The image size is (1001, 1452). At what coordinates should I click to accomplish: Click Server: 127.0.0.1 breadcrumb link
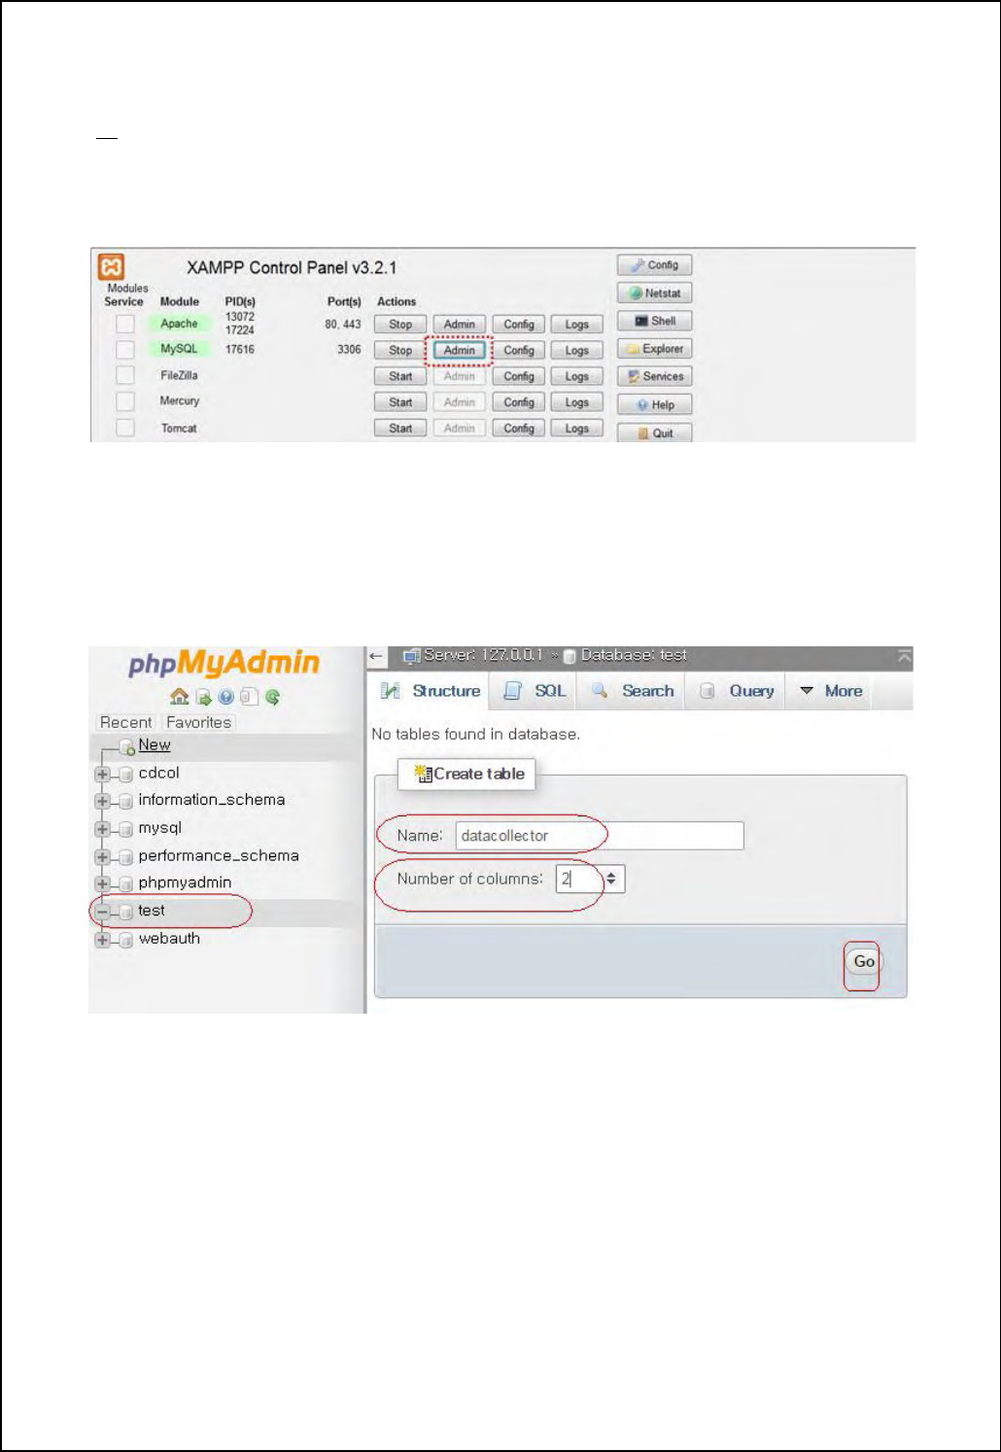tap(484, 656)
